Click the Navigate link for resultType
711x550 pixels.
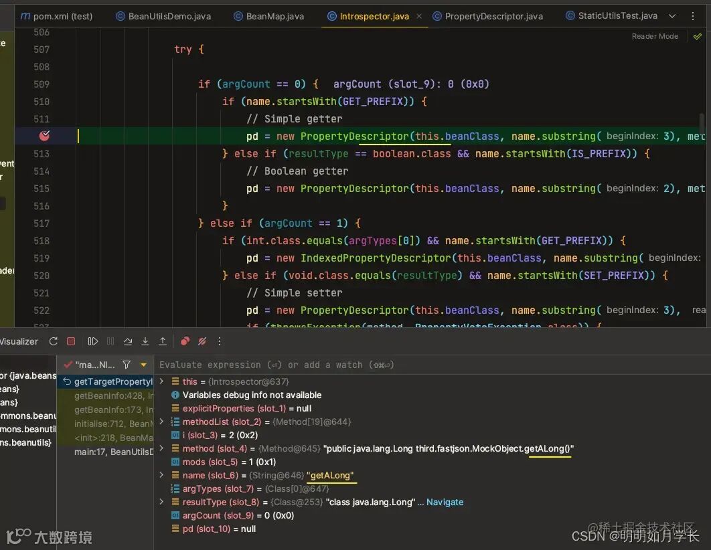click(445, 502)
